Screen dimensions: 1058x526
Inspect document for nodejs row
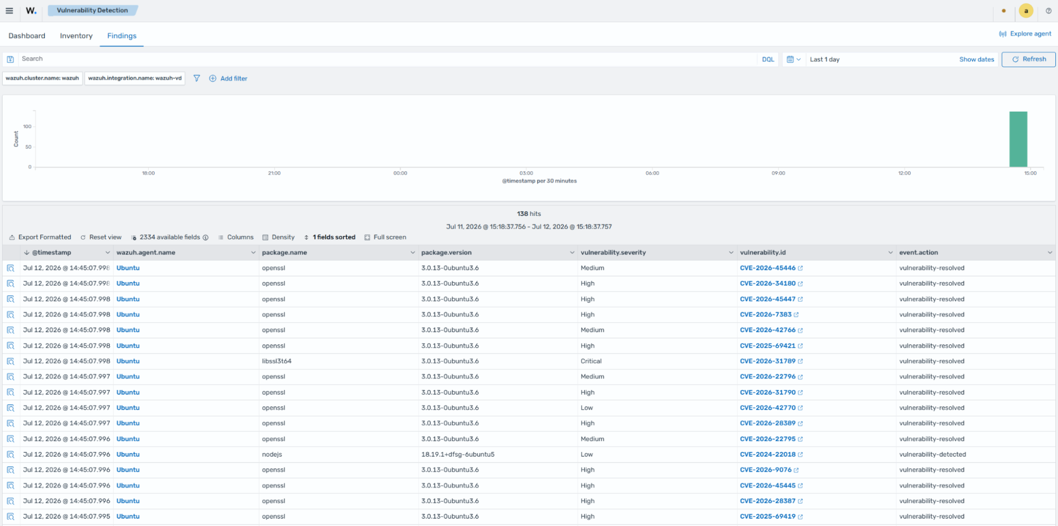tap(11, 455)
